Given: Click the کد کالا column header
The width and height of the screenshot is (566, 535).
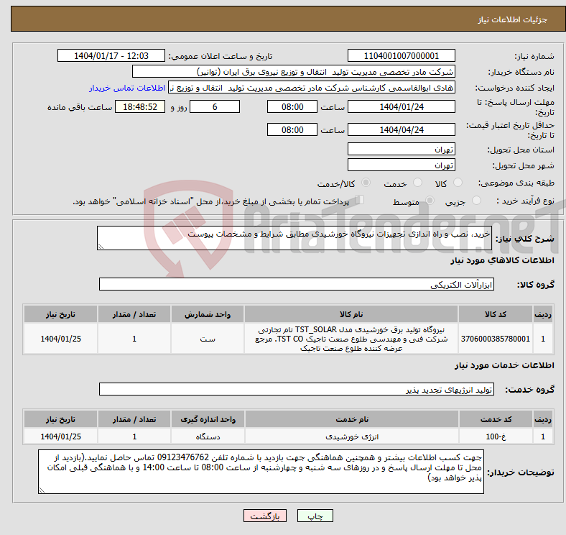Looking at the screenshot, I should click(496, 314).
